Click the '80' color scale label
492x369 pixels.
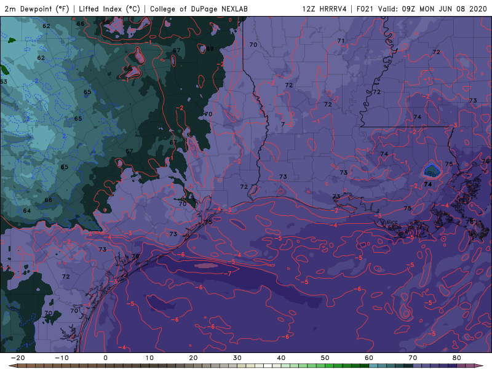click(x=457, y=358)
